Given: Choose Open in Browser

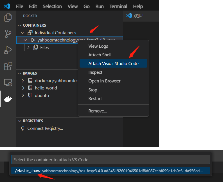Looking at the screenshot, I should 113,81.
